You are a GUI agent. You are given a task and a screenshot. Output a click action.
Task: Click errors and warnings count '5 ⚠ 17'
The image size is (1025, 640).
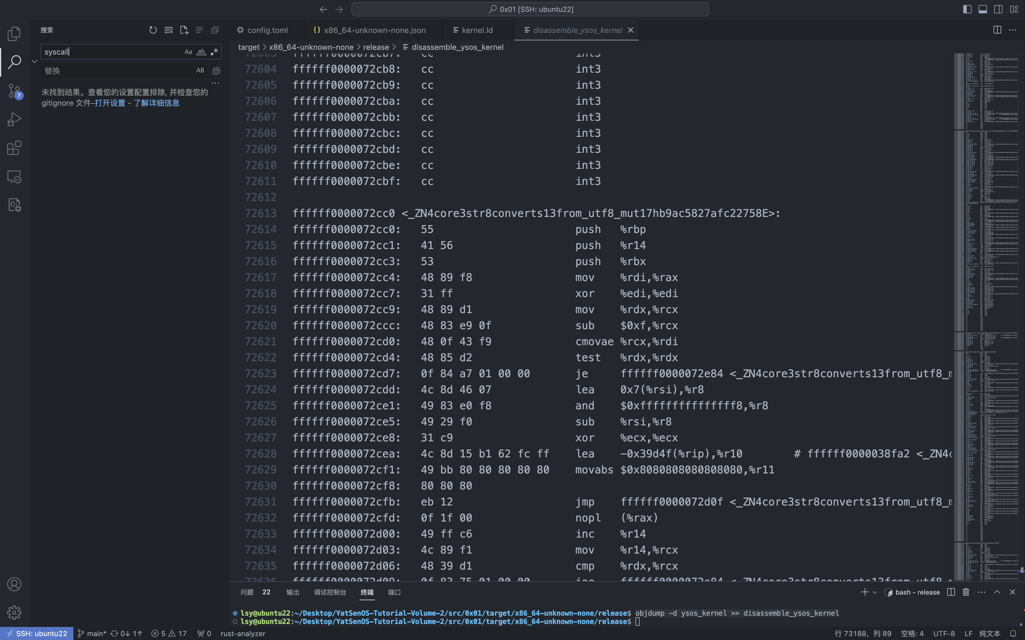click(x=169, y=634)
